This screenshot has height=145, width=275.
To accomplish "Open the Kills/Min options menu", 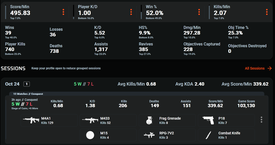I will pos(267,12).
